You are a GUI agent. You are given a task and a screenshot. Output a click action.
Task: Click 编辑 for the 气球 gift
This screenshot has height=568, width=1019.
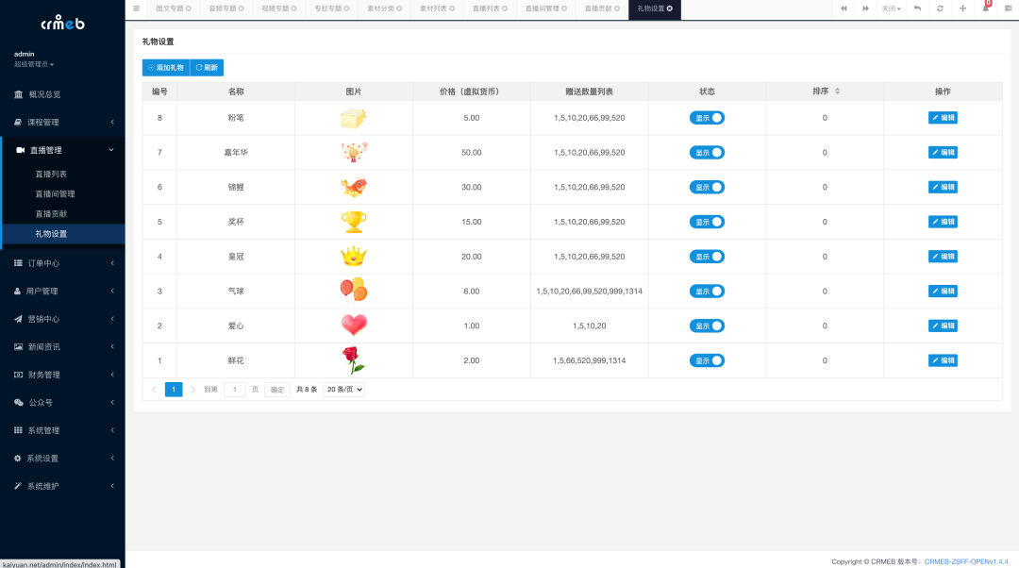(x=942, y=291)
